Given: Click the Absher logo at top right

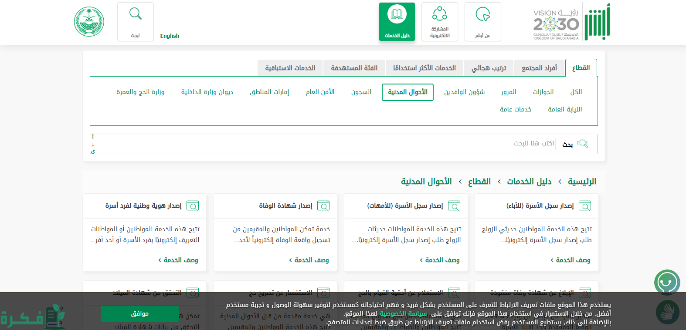Looking at the screenshot, I should pos(597,22).
